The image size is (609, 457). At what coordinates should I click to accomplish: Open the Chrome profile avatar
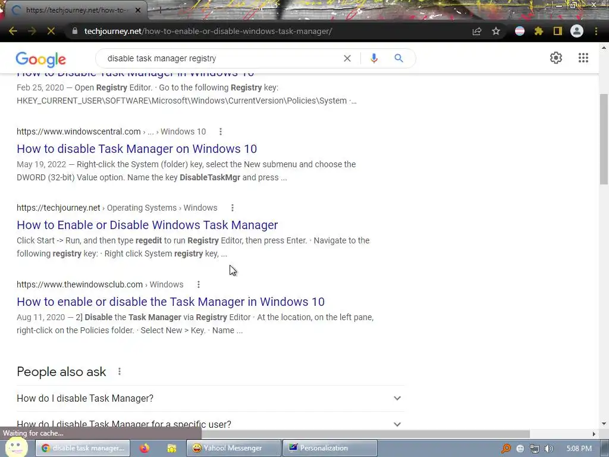click(577, 31)
